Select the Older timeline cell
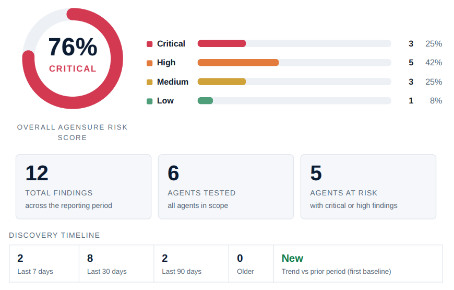The image size is (454, 290). (252, 263)
